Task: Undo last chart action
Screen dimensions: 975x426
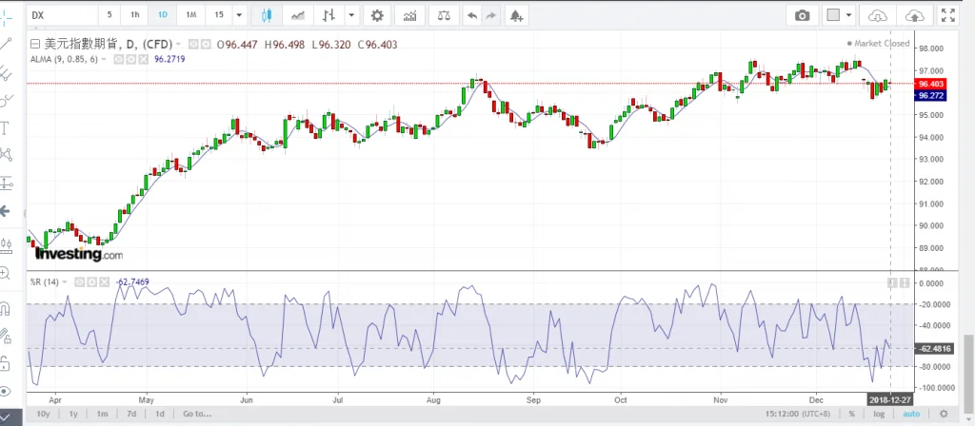Action: [x=472, y=15]
